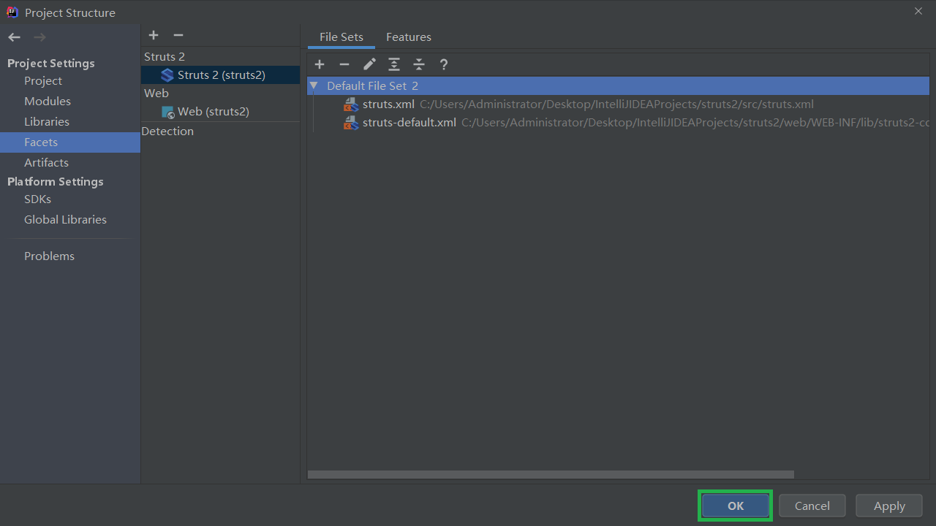Click the Struts 2 facet icon
Viewport: 936px width, 526px height.
(x=167, y=75)
